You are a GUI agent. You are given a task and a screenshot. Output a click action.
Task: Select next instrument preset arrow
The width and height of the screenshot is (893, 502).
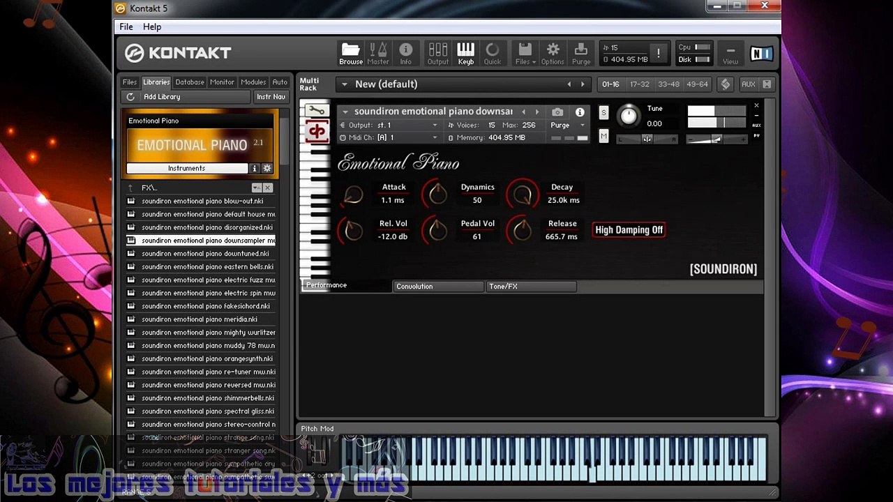pyautogui.click(x=537, y=112)
